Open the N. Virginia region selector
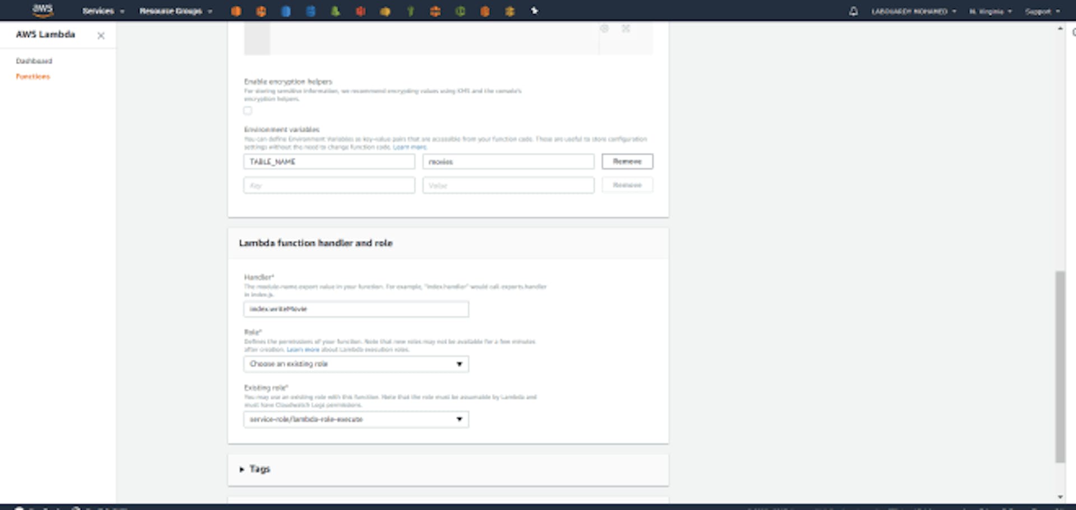This screenshot has height=510, width=1076. click(990, 11)
